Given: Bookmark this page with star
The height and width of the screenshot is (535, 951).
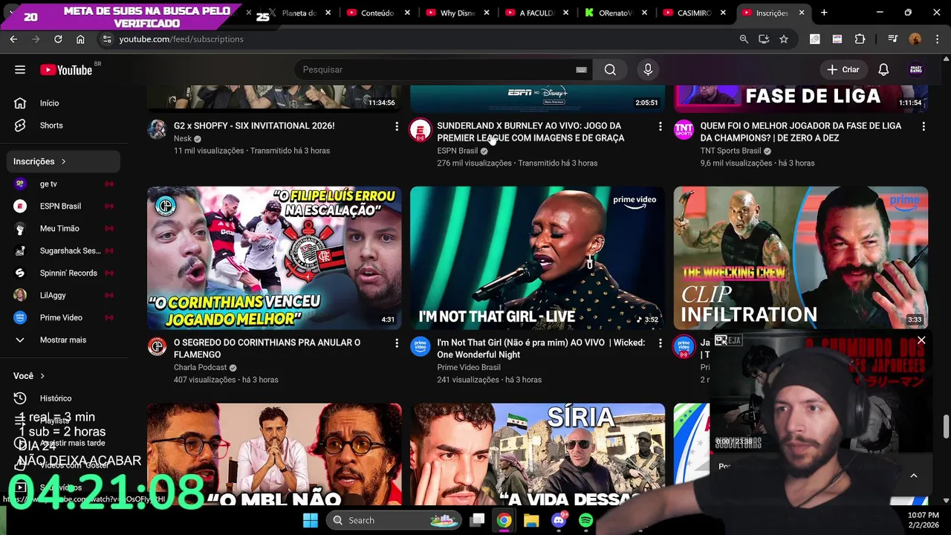Looking at the screenshot, I should [783, 39].
